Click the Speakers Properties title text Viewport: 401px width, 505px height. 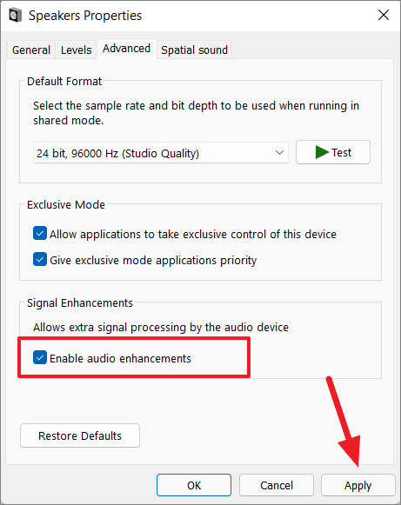(85, 16)
